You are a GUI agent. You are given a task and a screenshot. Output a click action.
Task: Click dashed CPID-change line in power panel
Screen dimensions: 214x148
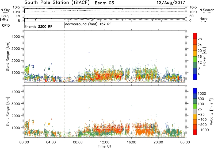coord(64,56)
